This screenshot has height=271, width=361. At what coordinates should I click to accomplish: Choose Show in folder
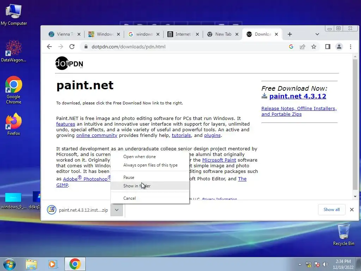pos(150,186)
